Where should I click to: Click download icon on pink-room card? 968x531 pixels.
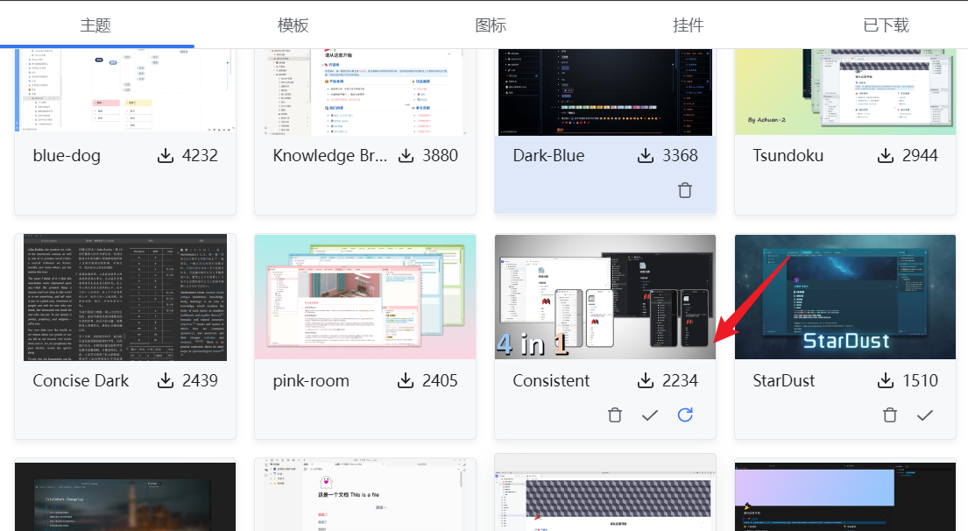pyautogui.click(x=406, y=380)
